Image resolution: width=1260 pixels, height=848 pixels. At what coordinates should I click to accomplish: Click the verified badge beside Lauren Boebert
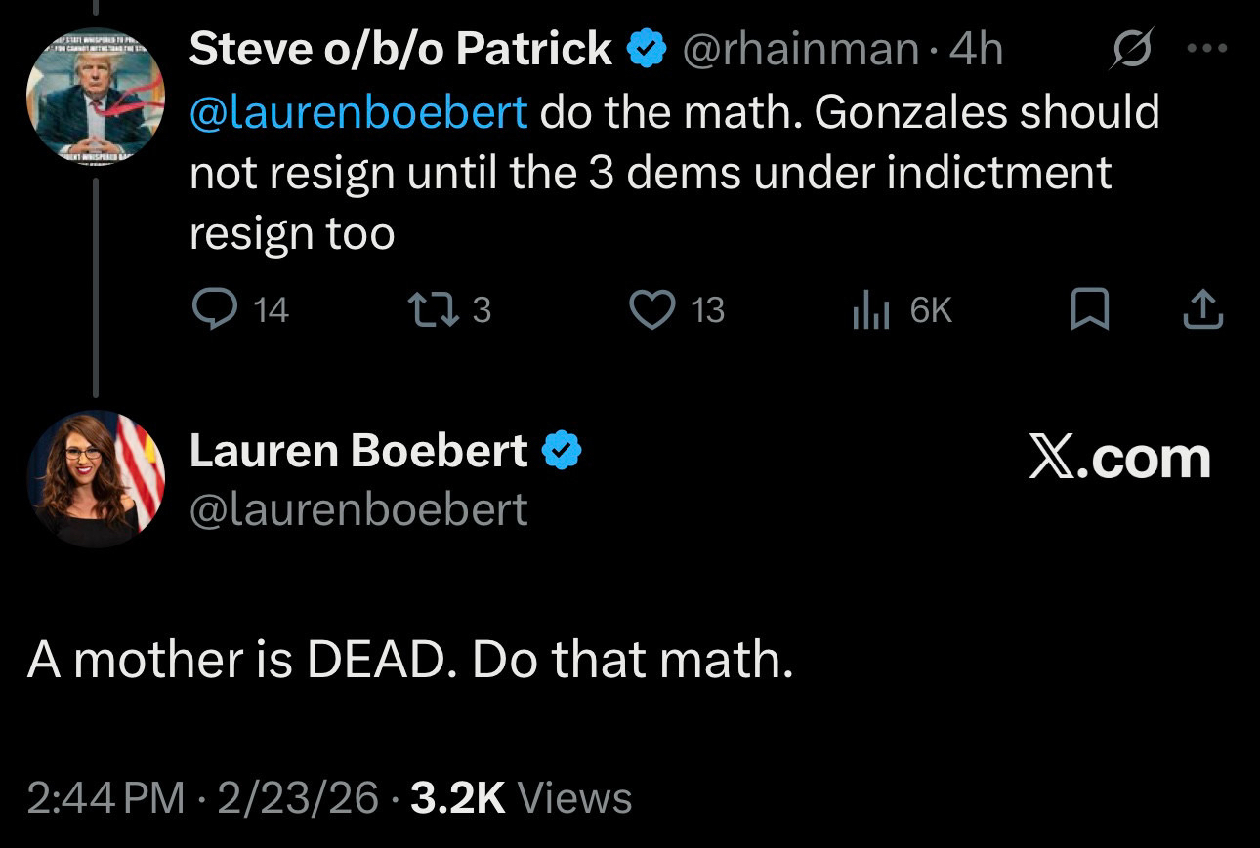point(563,451)
